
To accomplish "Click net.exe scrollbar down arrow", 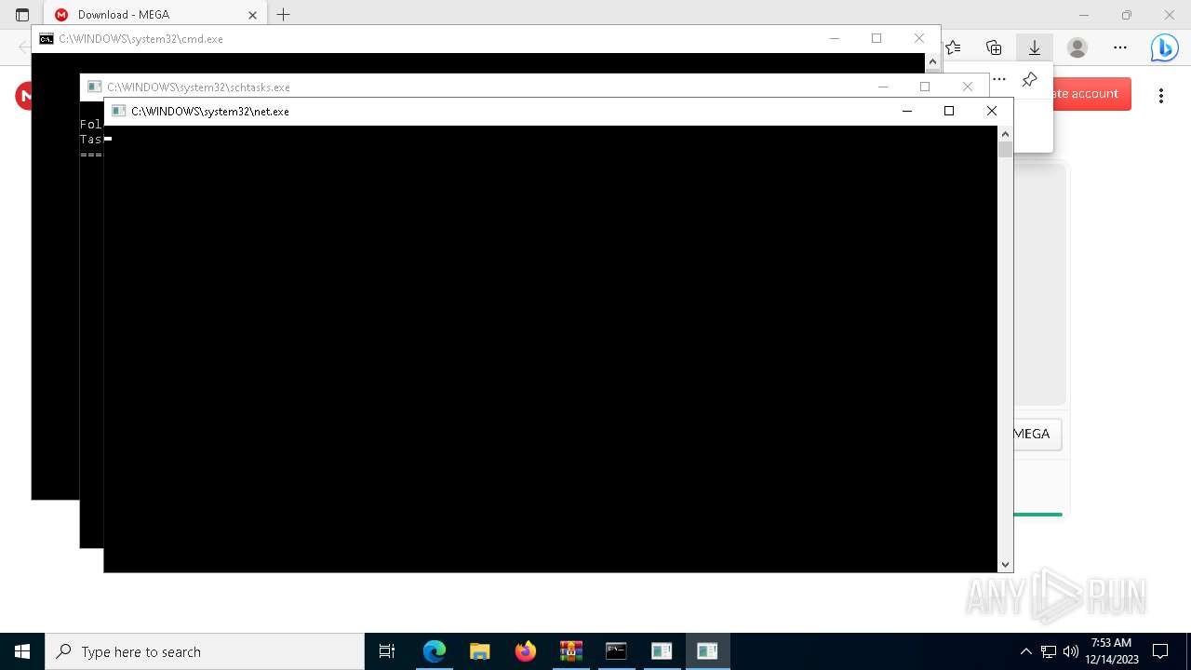I will click(x=1005, y=564).
